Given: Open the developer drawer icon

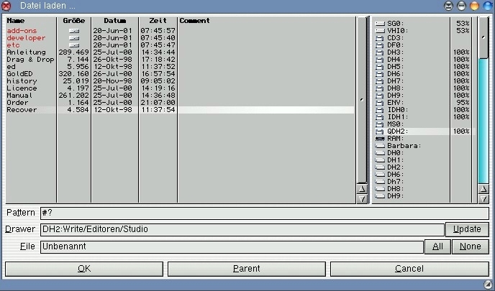Looking at the screenshot, I should click(x=74, y=38).
